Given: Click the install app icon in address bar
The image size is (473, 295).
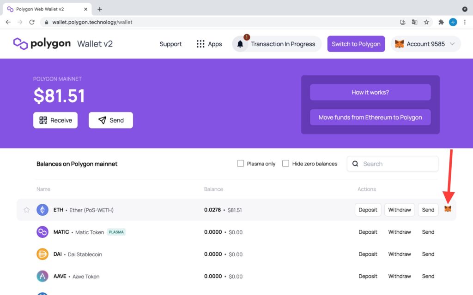Looking at the screenshot, I should point(402,22).
